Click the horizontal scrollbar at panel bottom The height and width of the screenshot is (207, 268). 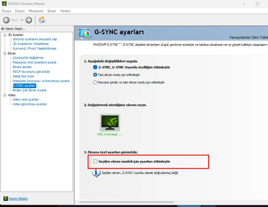(x=127, y=202)
